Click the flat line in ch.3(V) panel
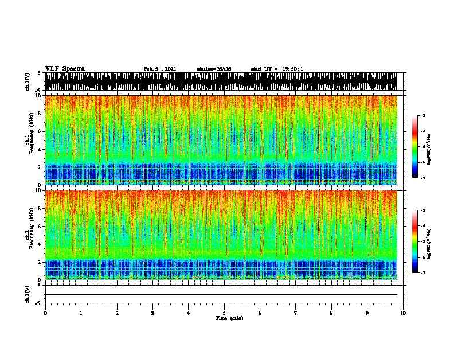Screen dimensions: 454x351 [x=221, y=295]
